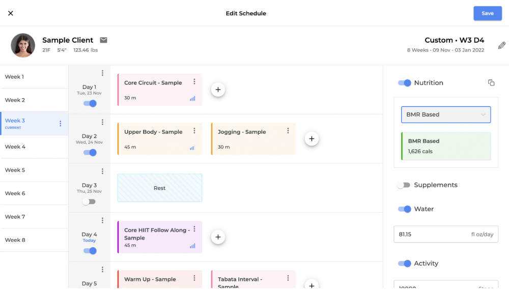Open Jogging - Sample card options menu
The width and height of the screenshot is (509, 290).
[288, 131]
